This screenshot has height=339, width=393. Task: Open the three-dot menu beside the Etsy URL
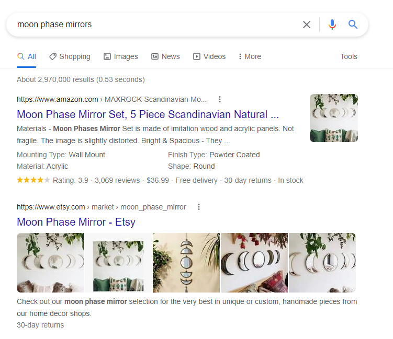click(x=199, y=207)
